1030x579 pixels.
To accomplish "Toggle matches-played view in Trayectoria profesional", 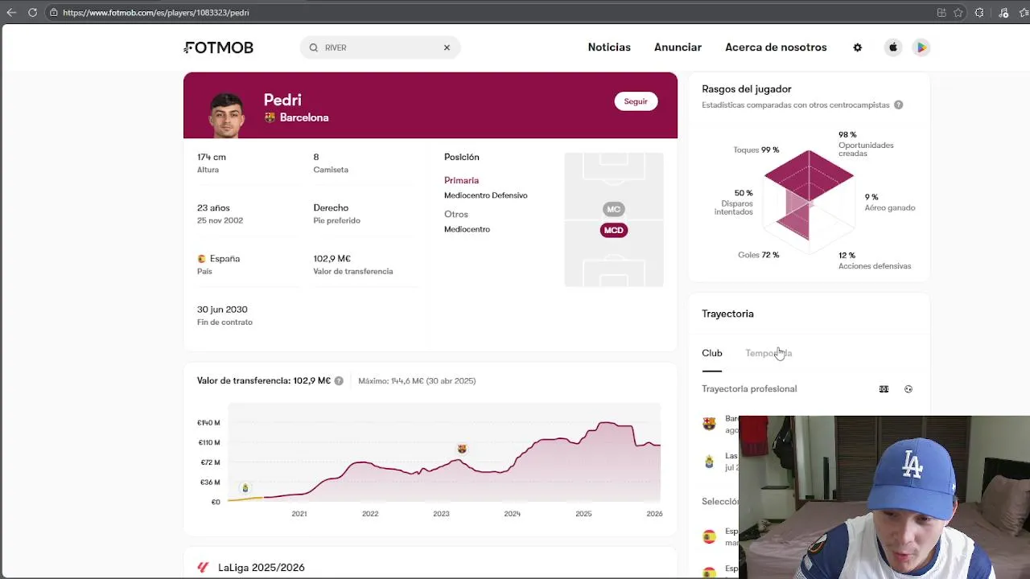I will pyautogui.click(x=884, y=389).
